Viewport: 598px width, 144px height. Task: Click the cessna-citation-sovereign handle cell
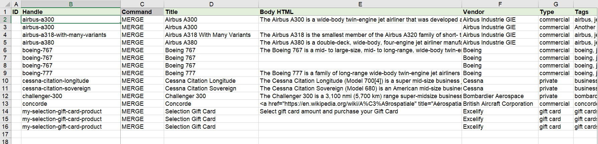tap(71, 88)
